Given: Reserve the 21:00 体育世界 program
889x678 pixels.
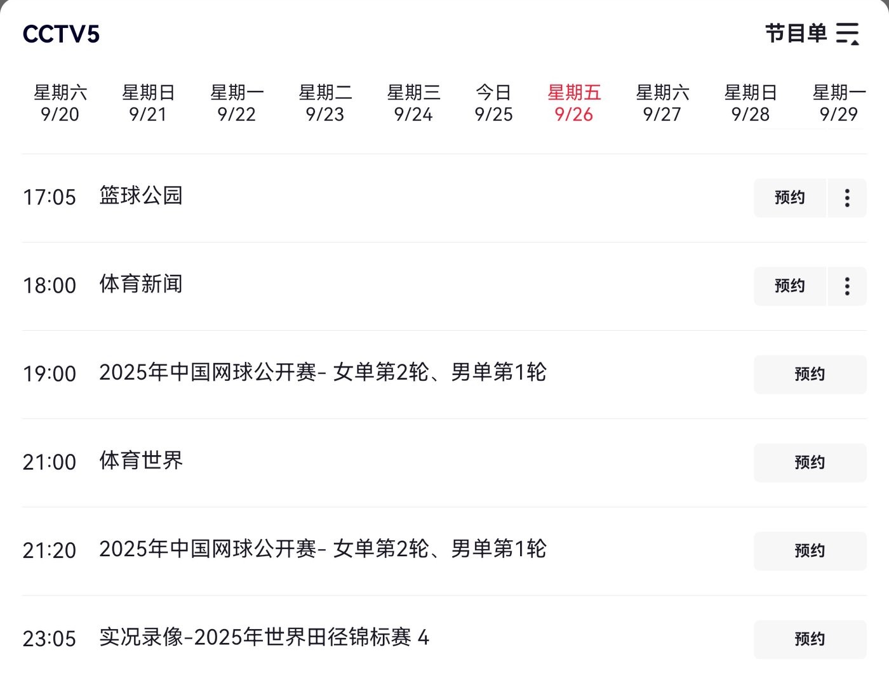Looking at the screenshot, I should click(810, 463).
